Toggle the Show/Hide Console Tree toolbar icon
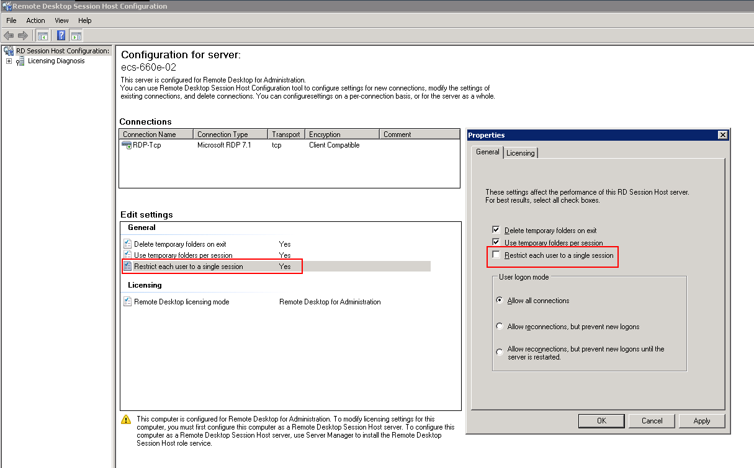 point(43,35)
